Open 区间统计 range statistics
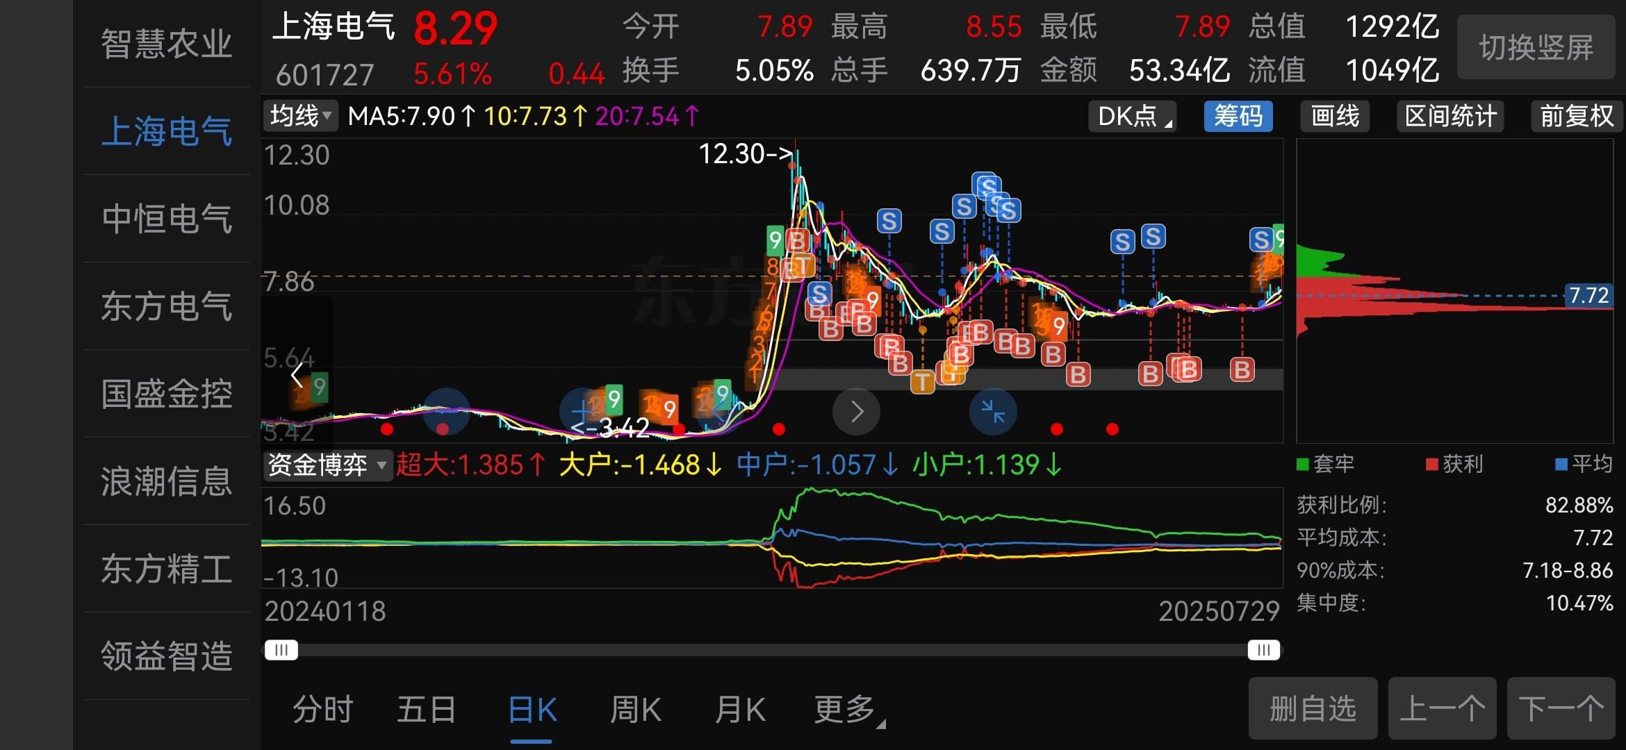Viewport: 1626px width, 750px height. point(1450,116)
